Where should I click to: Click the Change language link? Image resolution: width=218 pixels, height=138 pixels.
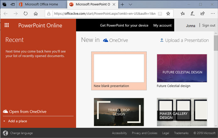coord(21,133)
